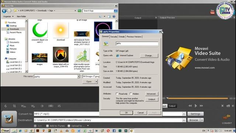The height and width of the screenshot is (133, 236).
Task: Enable the Read-only attribute checkbox
Action: point(117,94)
